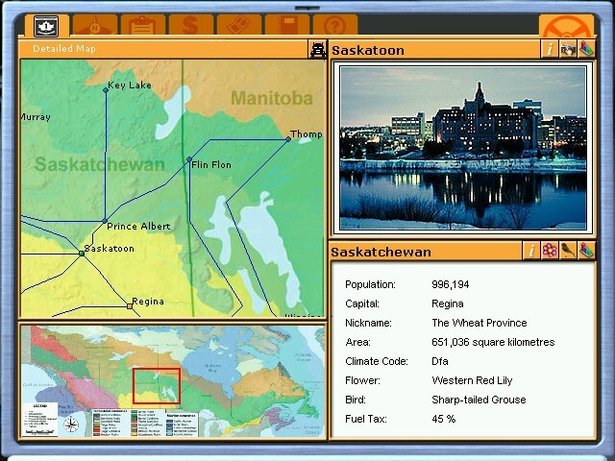Click the bird value Sharp-tailed Grouse
This screenshot has width=615, height=461.
click(479, 400)
